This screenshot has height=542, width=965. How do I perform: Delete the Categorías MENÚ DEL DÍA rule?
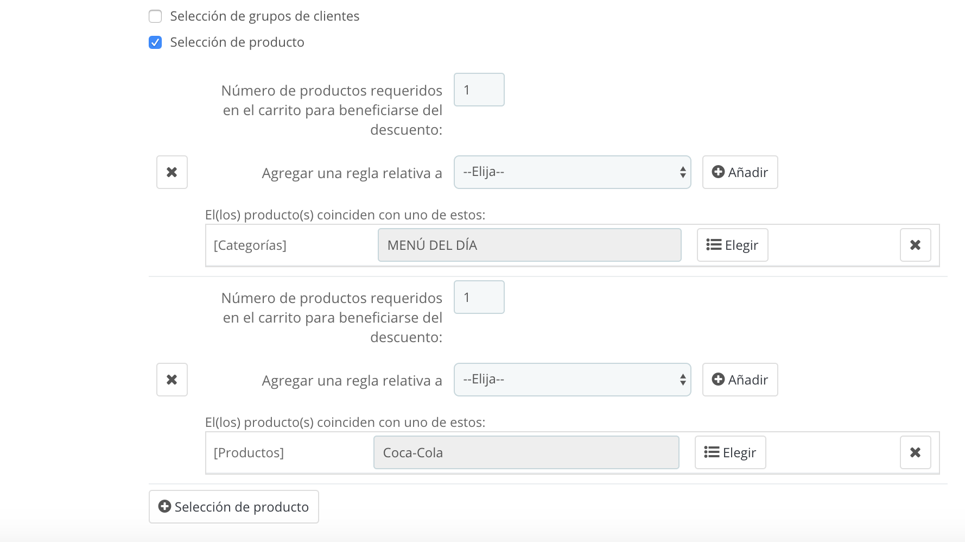pos(915,245)
